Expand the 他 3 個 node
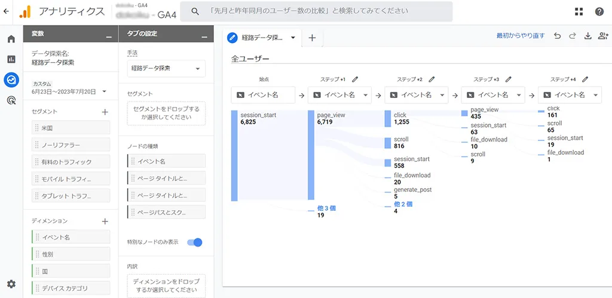 pos(326,208)
